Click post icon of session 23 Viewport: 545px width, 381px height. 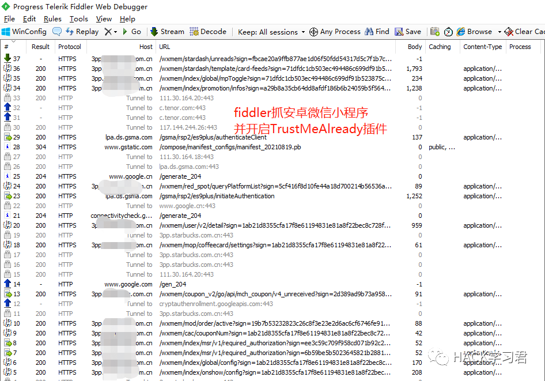(x=7, y=196)
